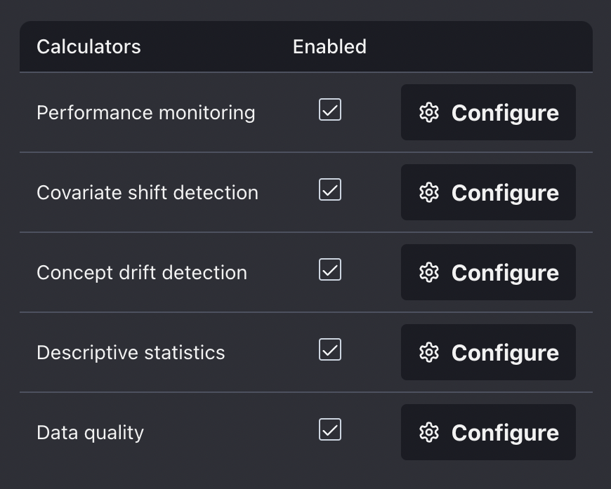Disable the Performance monitoring checkbox
The width and height of the screenshot is (611, 489).
pos(330,110)
